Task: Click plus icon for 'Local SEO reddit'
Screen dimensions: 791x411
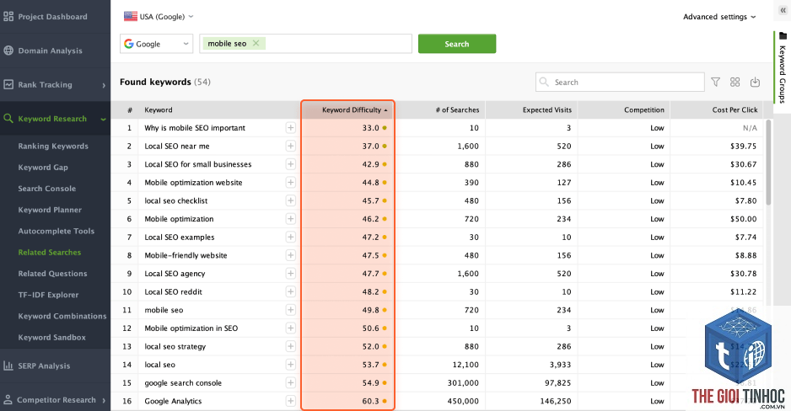Action: pyautogui.click(x=291, y=291)
